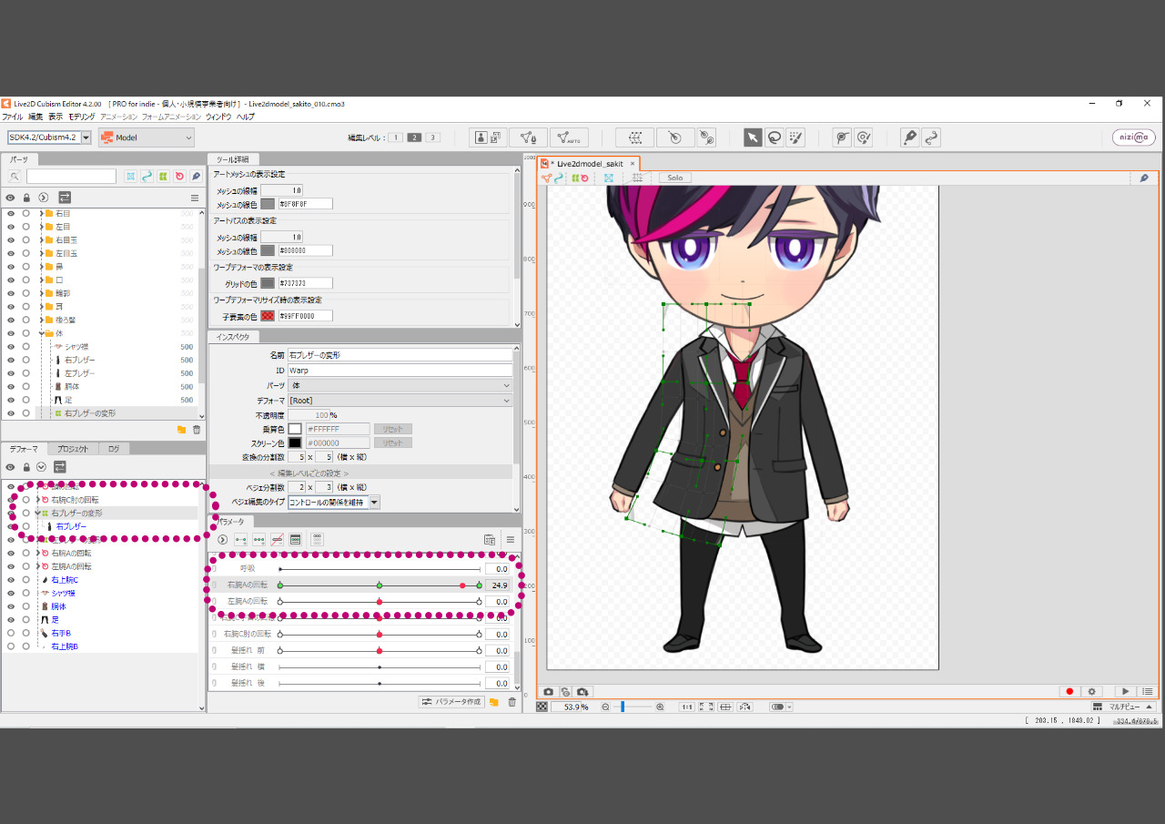Image resolution: width=1165 pixels, height=824 pixels.
Task: Open the texture atlas editor icon
Action: pyautogui.click(x=489, y=137)
